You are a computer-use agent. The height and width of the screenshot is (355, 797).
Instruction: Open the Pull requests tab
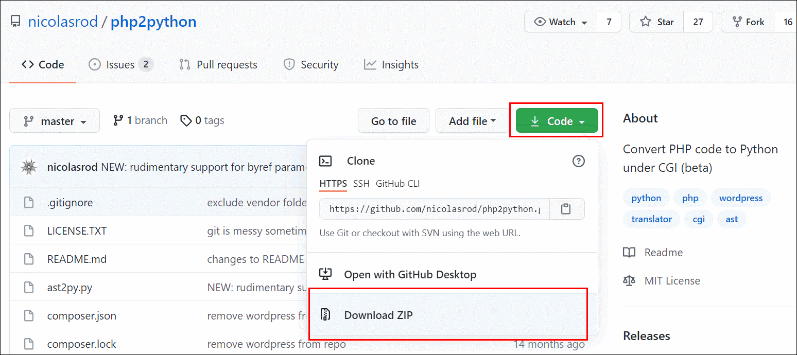tap(218, 65)
